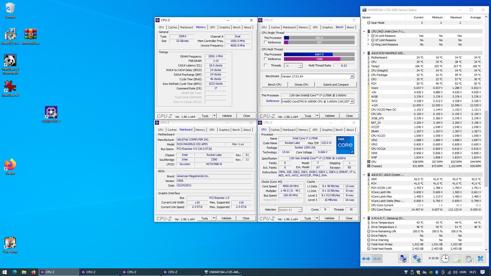Expand GT Limit Reasons in HWiNFO
491x276 pixels.
point(368,40)
